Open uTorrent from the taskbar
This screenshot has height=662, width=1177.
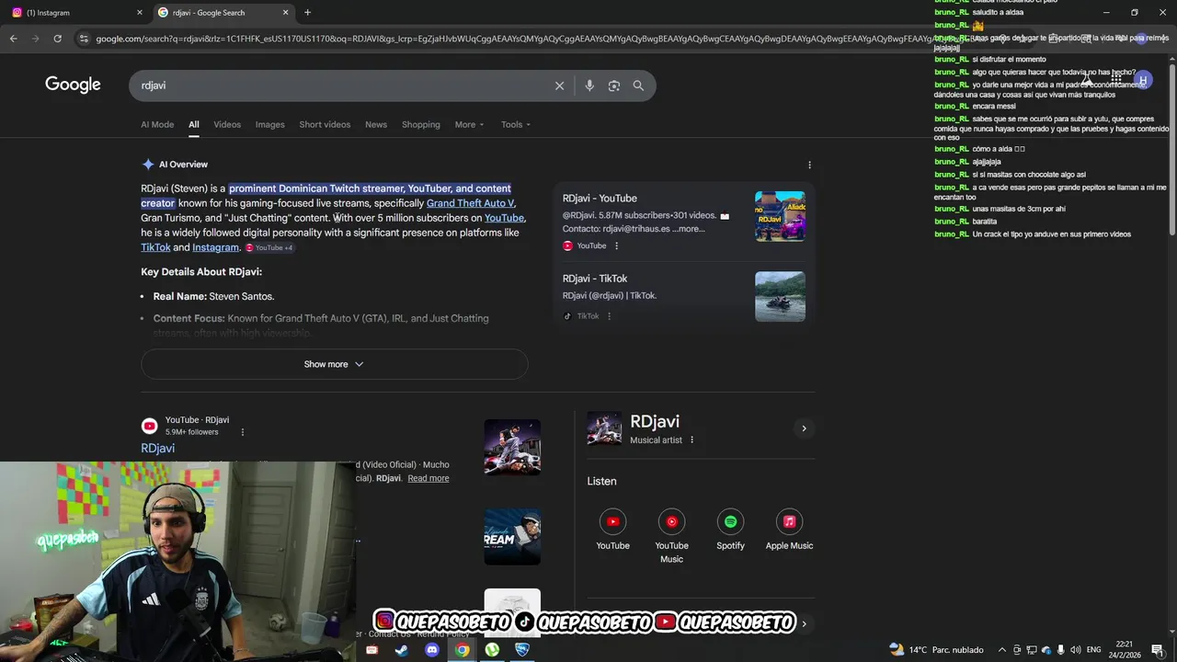[492, 650]
